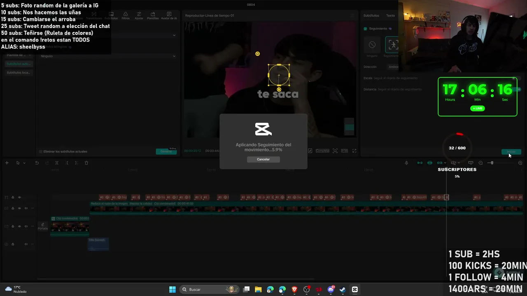Hide the main video track eye icon
The image size is (527, 296).
[19, 208]
